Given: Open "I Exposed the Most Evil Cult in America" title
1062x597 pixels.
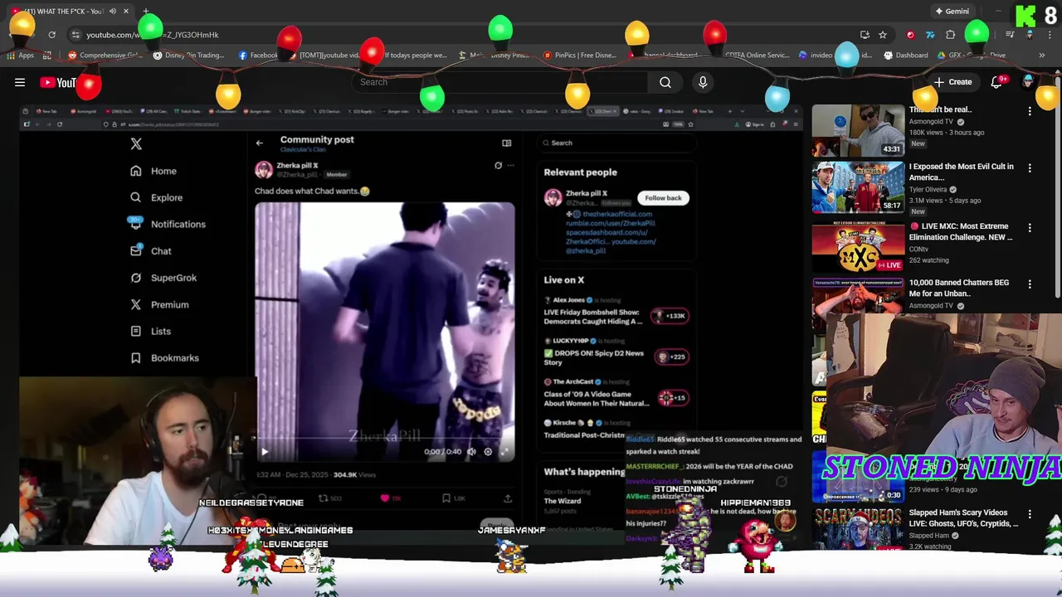Looking at the screenshot, I should click(961, 172).
